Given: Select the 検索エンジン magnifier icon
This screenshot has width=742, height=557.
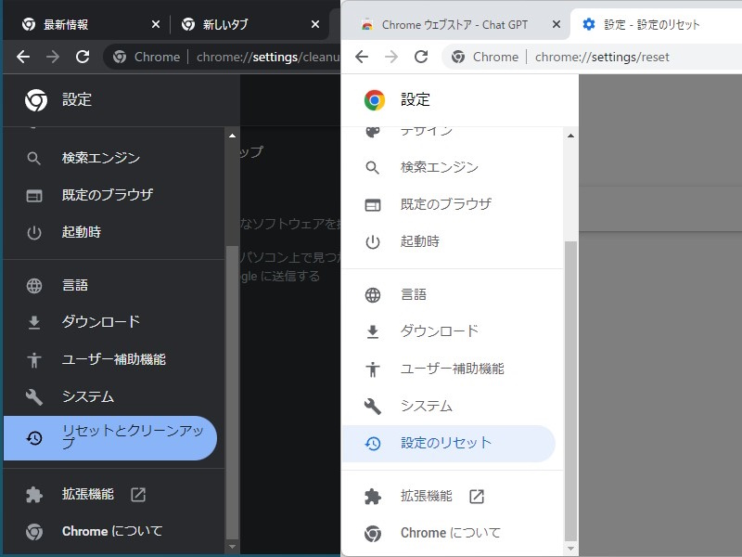Looking at the screenshot, I should tap(372, 167).
